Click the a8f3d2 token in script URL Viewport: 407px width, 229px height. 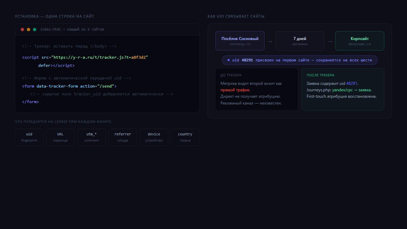point(138,57)
